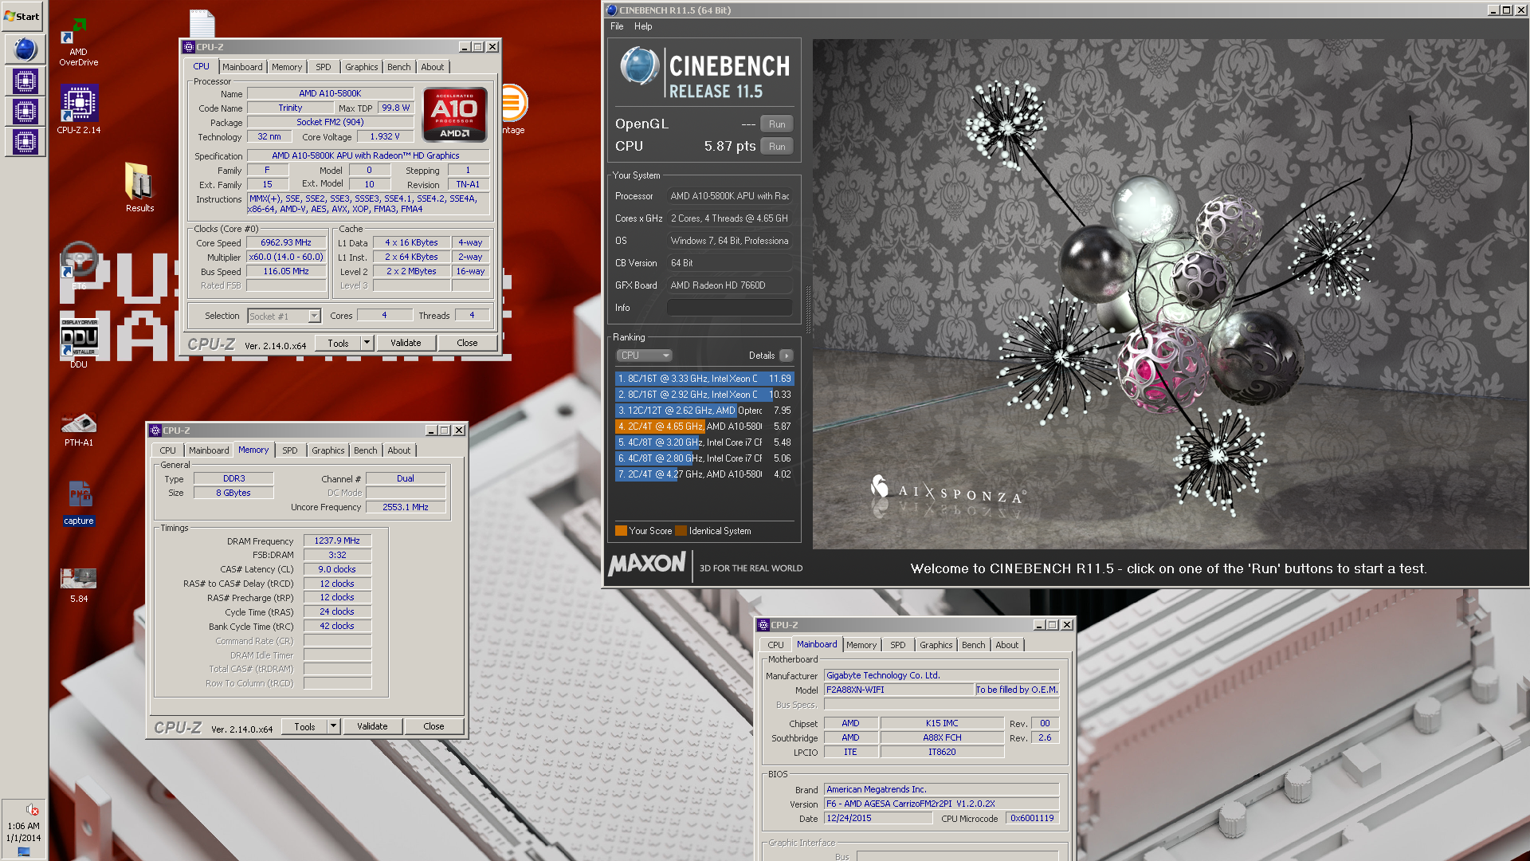Click the blue globe taskbar icon
This screenshot has width=1530, height=861.
point(25,49)
